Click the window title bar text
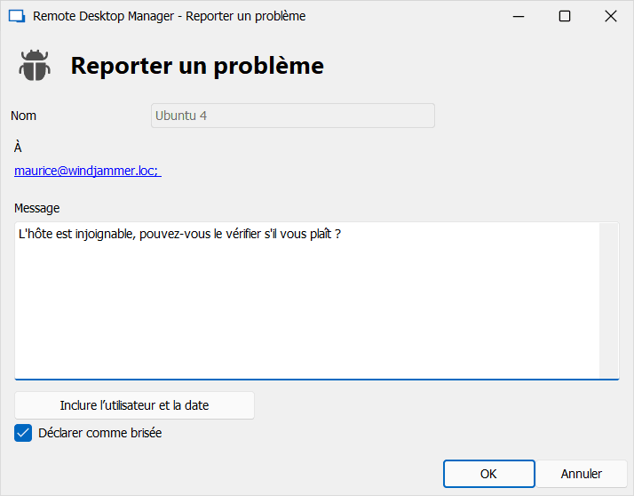The height and width of the screenshot is (496, 634). pos(169,16)
